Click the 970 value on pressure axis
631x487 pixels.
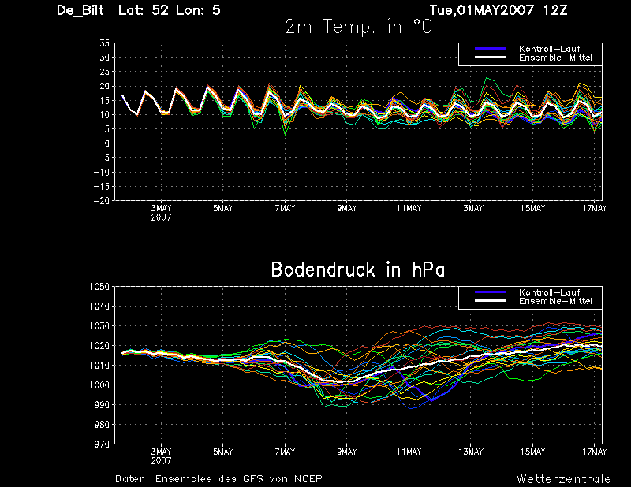(x=102, y=444)
